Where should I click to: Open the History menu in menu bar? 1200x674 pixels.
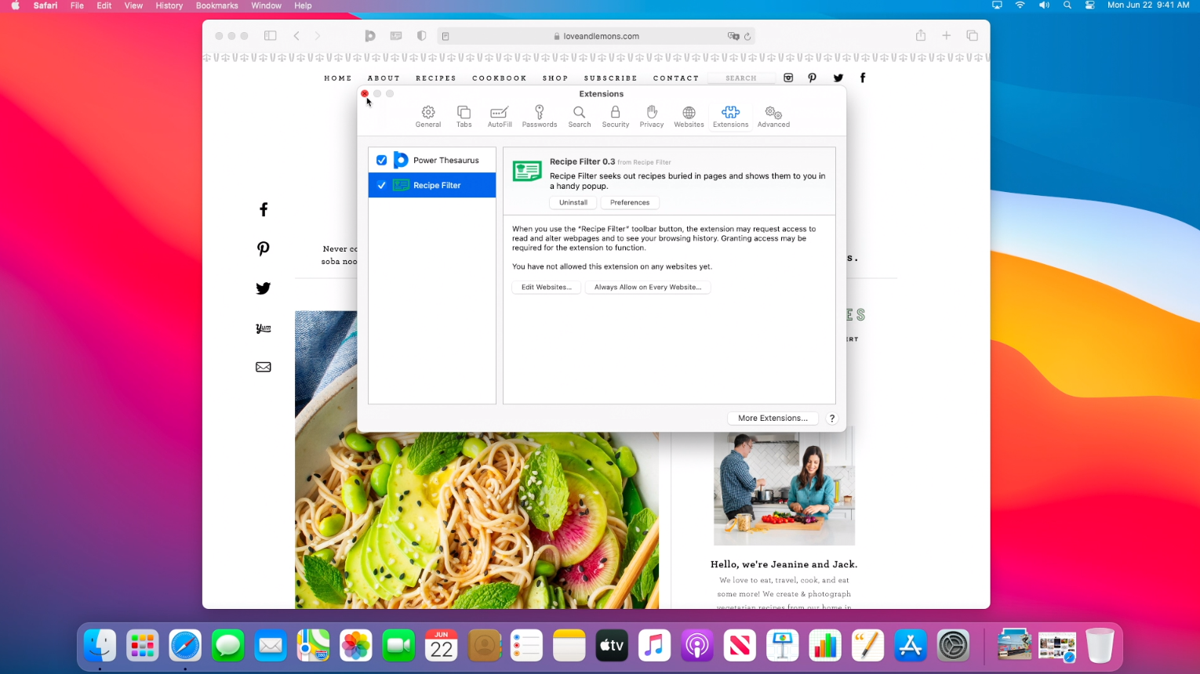click(x=169, y=5)
